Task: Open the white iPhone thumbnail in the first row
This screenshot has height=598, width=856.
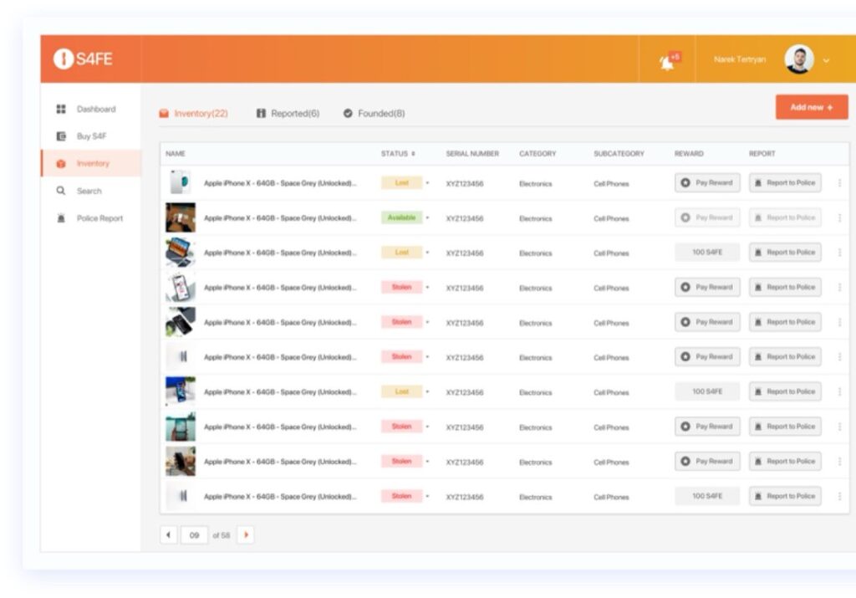Action: tap(181, 182)
